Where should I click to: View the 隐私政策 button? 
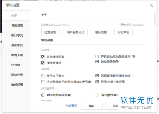pos(101,32)
